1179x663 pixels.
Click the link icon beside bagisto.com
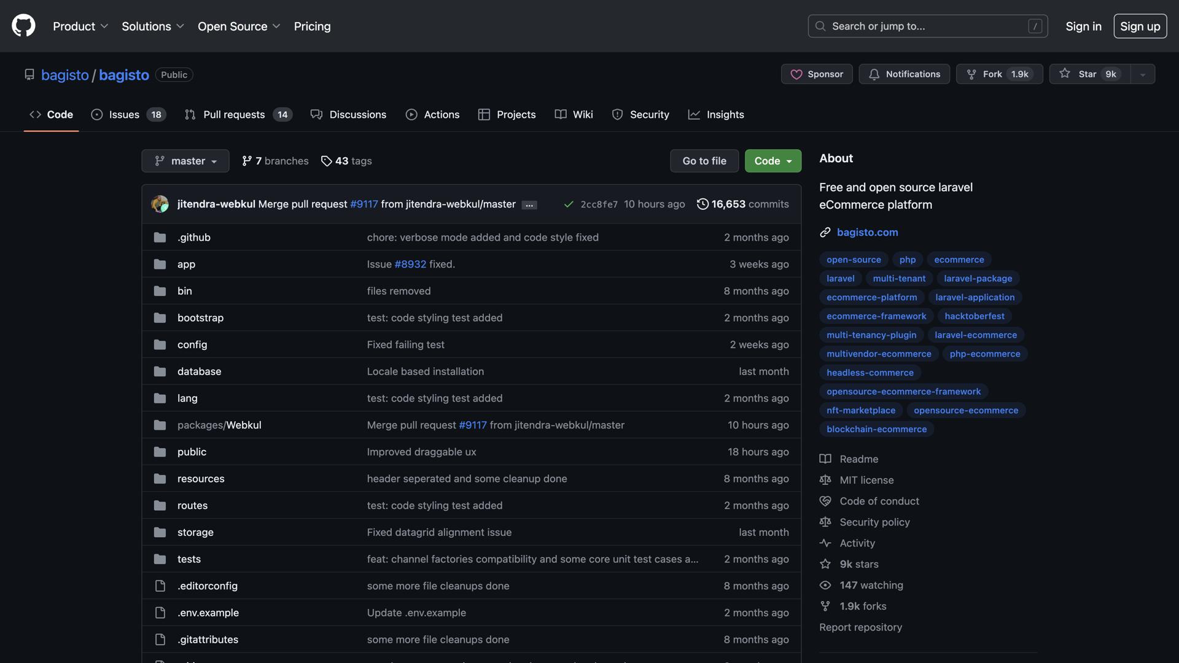click(825, 232)
